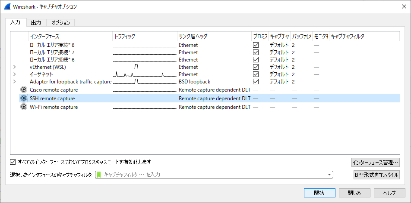
Task: Click the green bookmark icon in capture filter field
Action: pyautogui.click(x=99, y=175)
